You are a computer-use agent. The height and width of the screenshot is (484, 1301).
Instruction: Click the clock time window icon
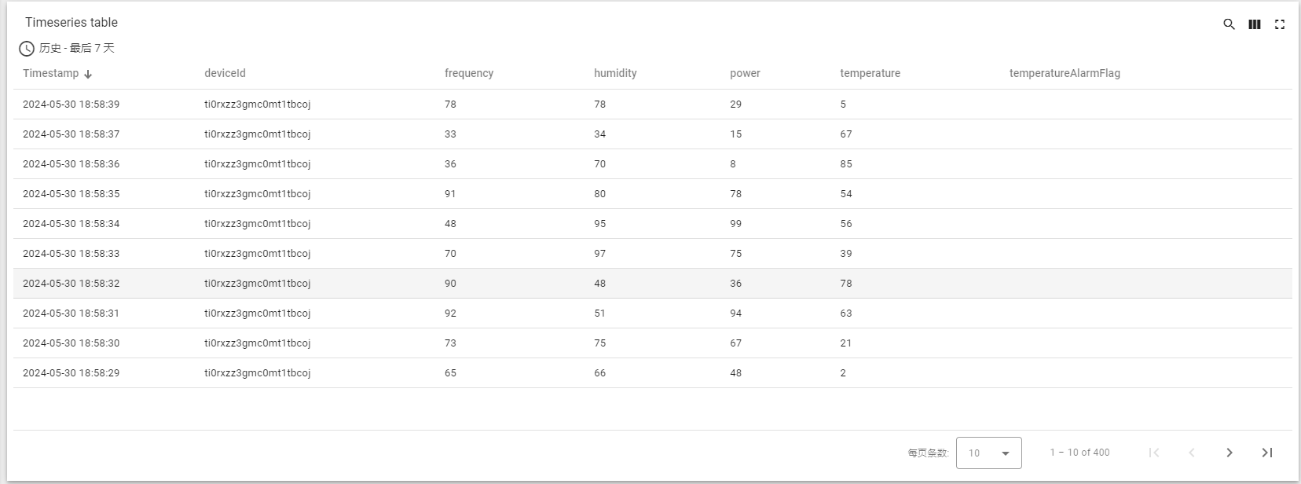(27, 49)
